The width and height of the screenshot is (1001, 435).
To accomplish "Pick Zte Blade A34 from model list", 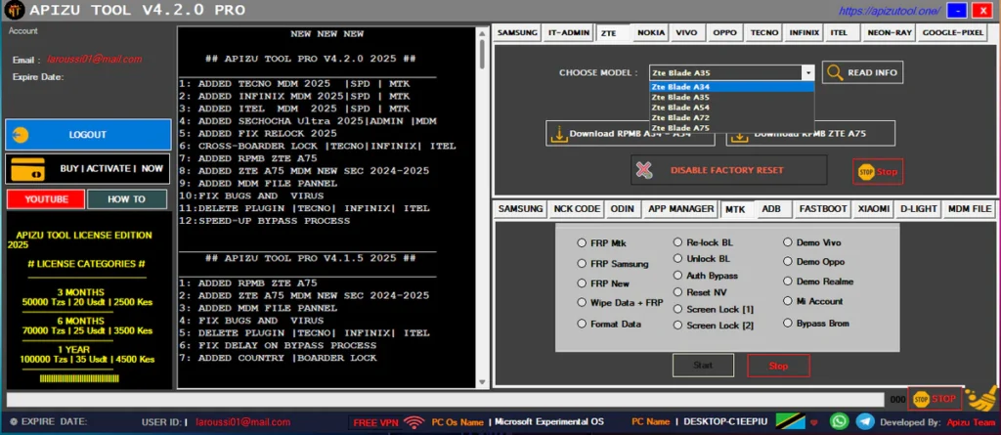I will point(731,87).
